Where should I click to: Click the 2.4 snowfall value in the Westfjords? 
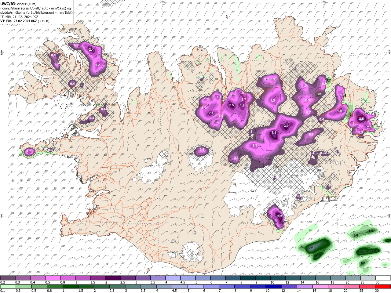tap(91, 49)
